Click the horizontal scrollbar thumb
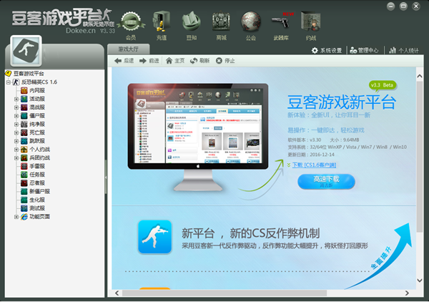This screenshot has height=302, width=429. point(225,293)
